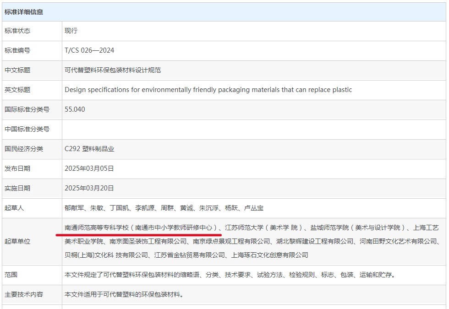The height and width of the screenshot is (309, 449).
Task: Click the implementation date 2025年03月20日
Action: (x=89, y=188)
